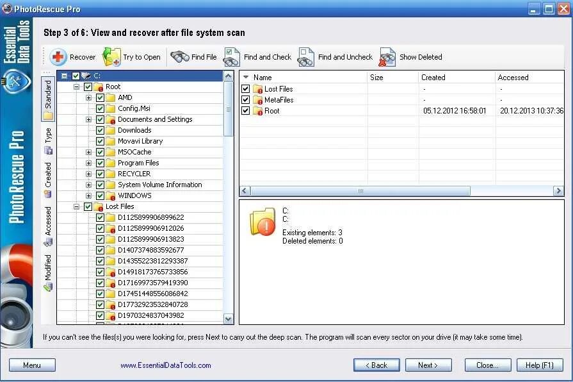Click the tree scrollbar down arrow
Viewport: 573px width, 382px height.
tap(229, 319)
